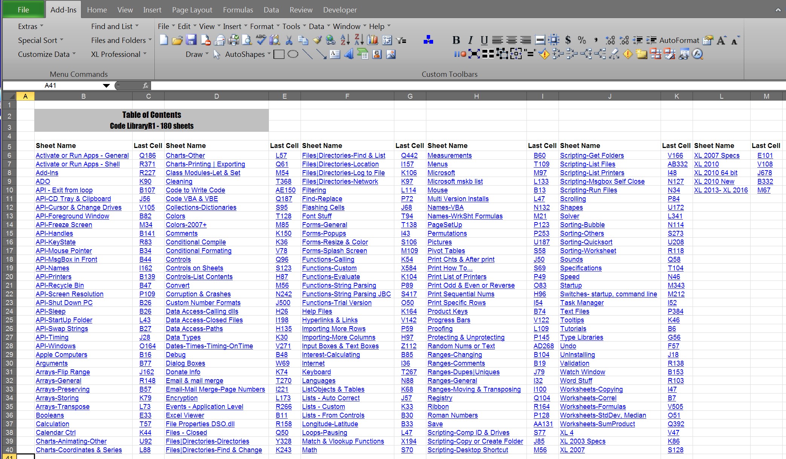Click the Save floppy disk icon
Viewport: 786px width, 459px height.
191,40
